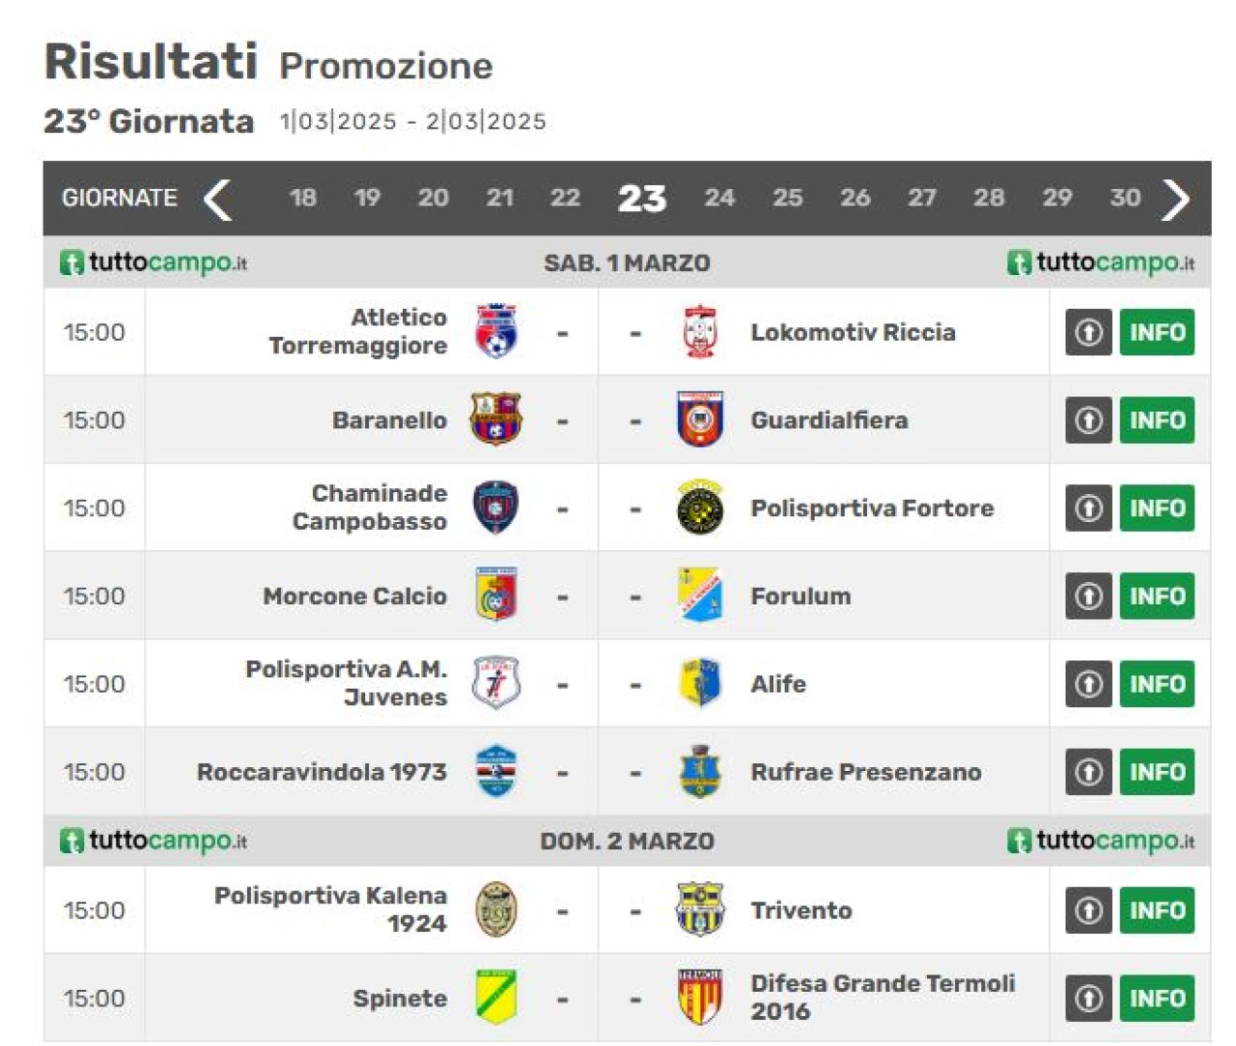Click the Lokomotiv Riccia team crest

tap(699, 331)
